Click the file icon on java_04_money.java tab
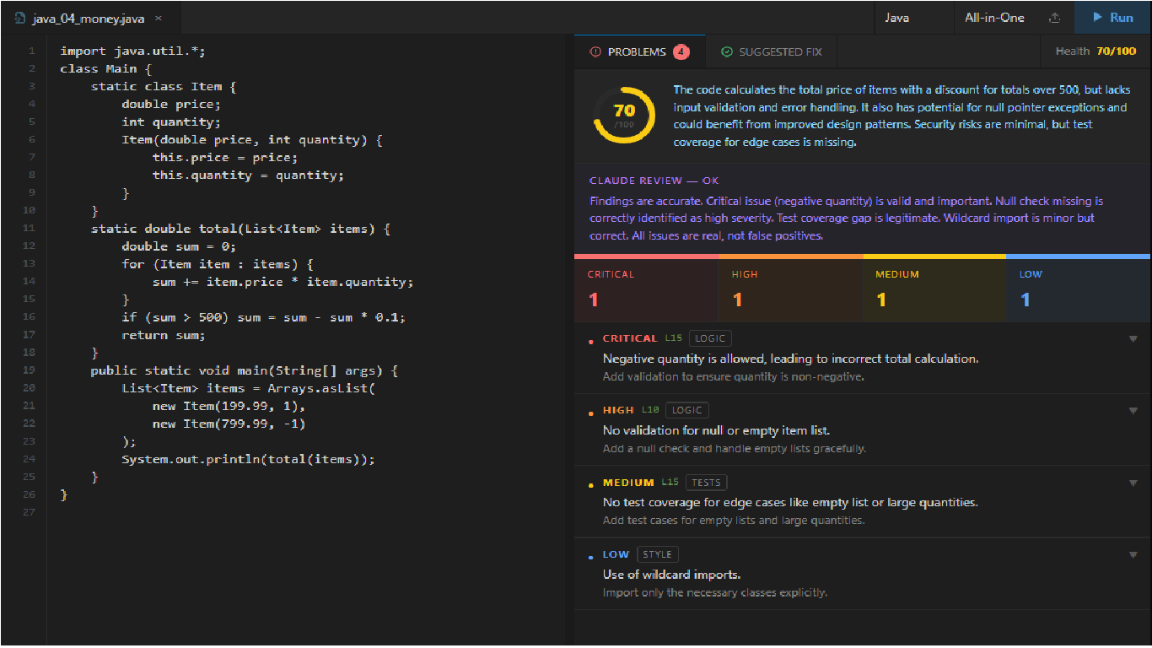The image size is (1152, 648). tap(19, 18)
